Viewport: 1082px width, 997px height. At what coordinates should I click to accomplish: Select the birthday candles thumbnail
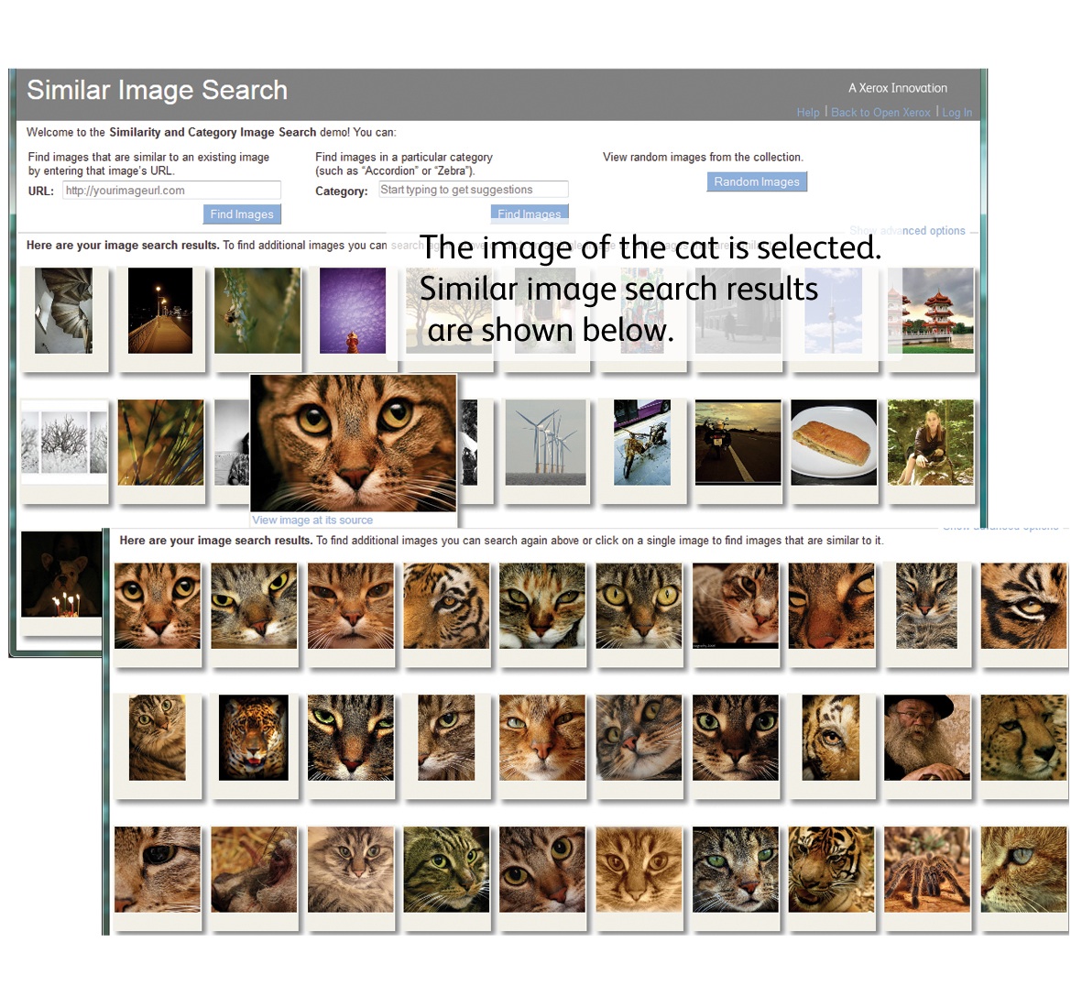[61, 575]
